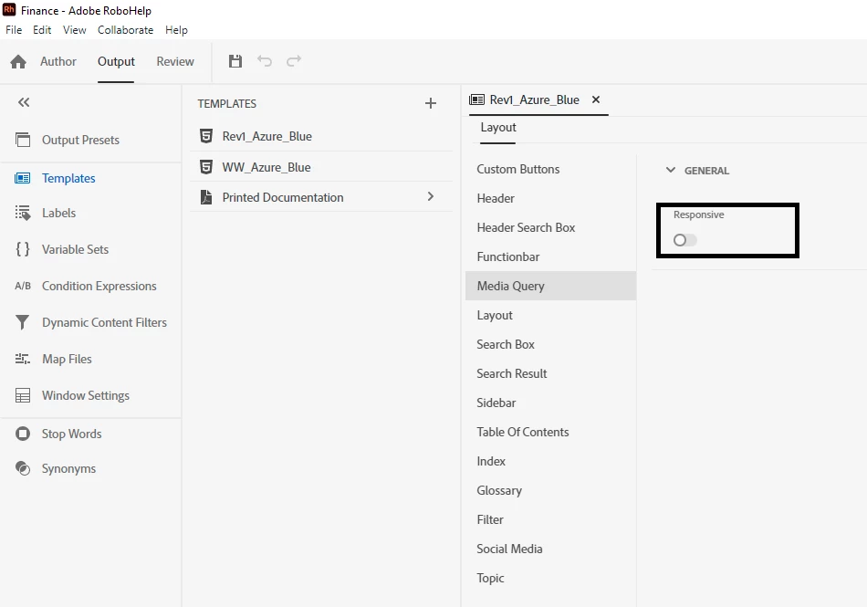Click the Home icon in the toolbar
This screenshot has height=607, width=867.
point(18,61)
